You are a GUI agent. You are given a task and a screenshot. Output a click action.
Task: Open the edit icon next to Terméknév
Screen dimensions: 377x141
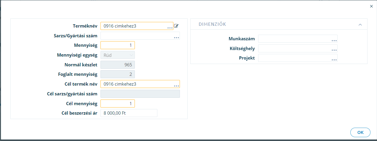click(x=176, y=26)
